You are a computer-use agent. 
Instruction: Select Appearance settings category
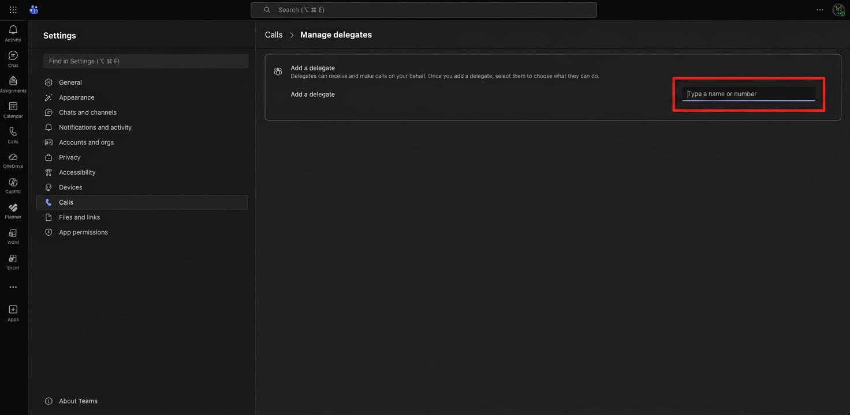tap(142, 97)
